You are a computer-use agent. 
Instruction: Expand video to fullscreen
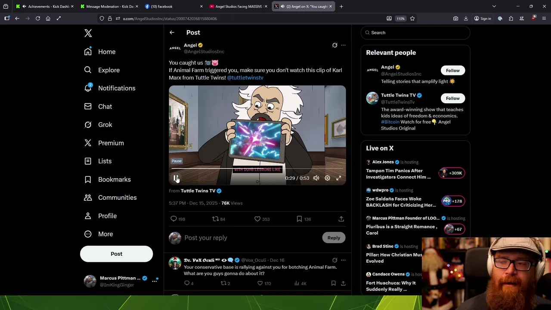pyautogui.click(x=338, y=178)
